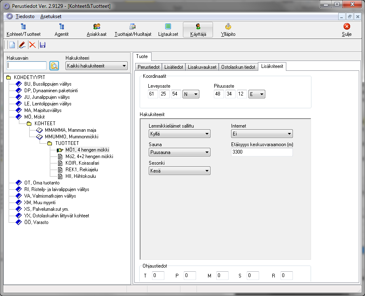Select RI, Risteily- ja laivalippujen välitys
The width and height of the screenshot is (365, 296).
coord(57,189)
